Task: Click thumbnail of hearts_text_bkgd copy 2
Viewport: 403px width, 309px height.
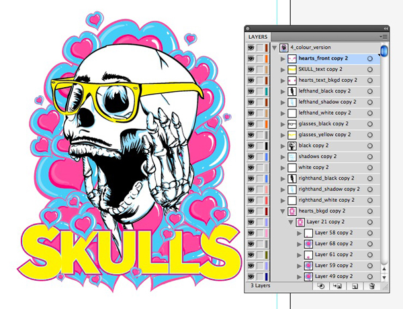Action: coord(292,80)
